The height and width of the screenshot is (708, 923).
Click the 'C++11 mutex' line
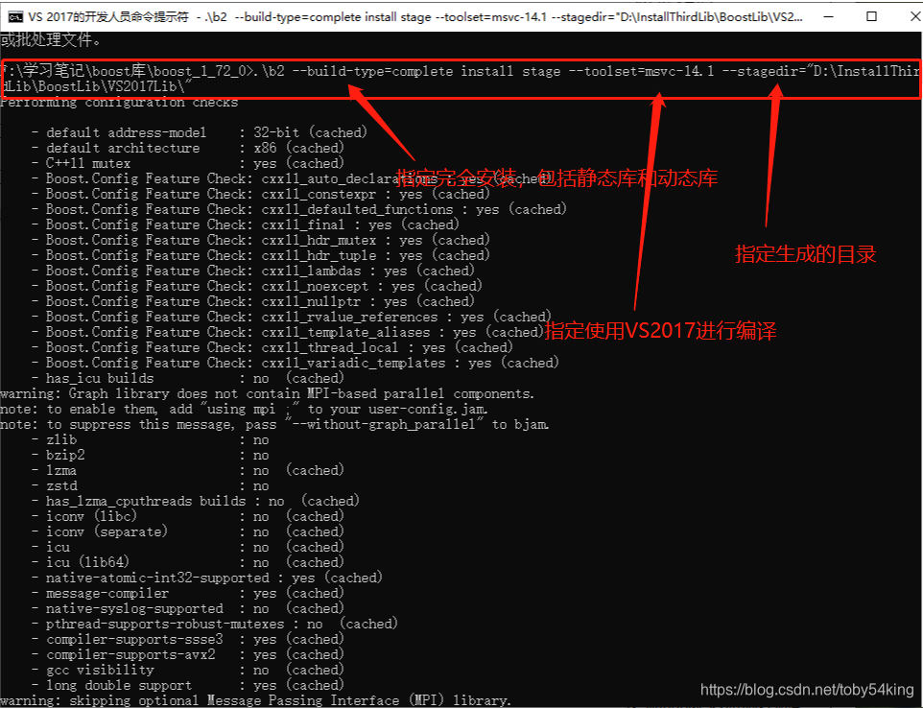coord(188,163)
